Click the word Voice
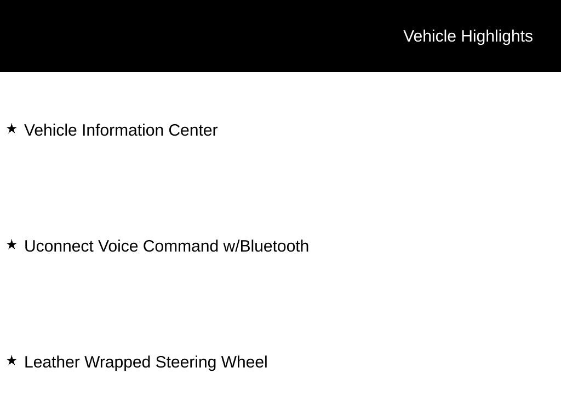Viewport: 561px width, 420px height. (118, 246)
